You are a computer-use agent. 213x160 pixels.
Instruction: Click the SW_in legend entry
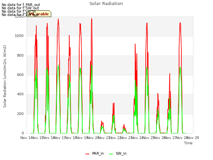(118, 153)
